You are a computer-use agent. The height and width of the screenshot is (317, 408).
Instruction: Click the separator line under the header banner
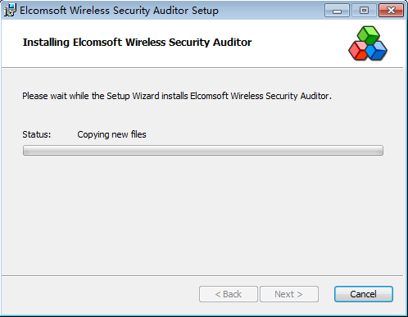[202, 67]
